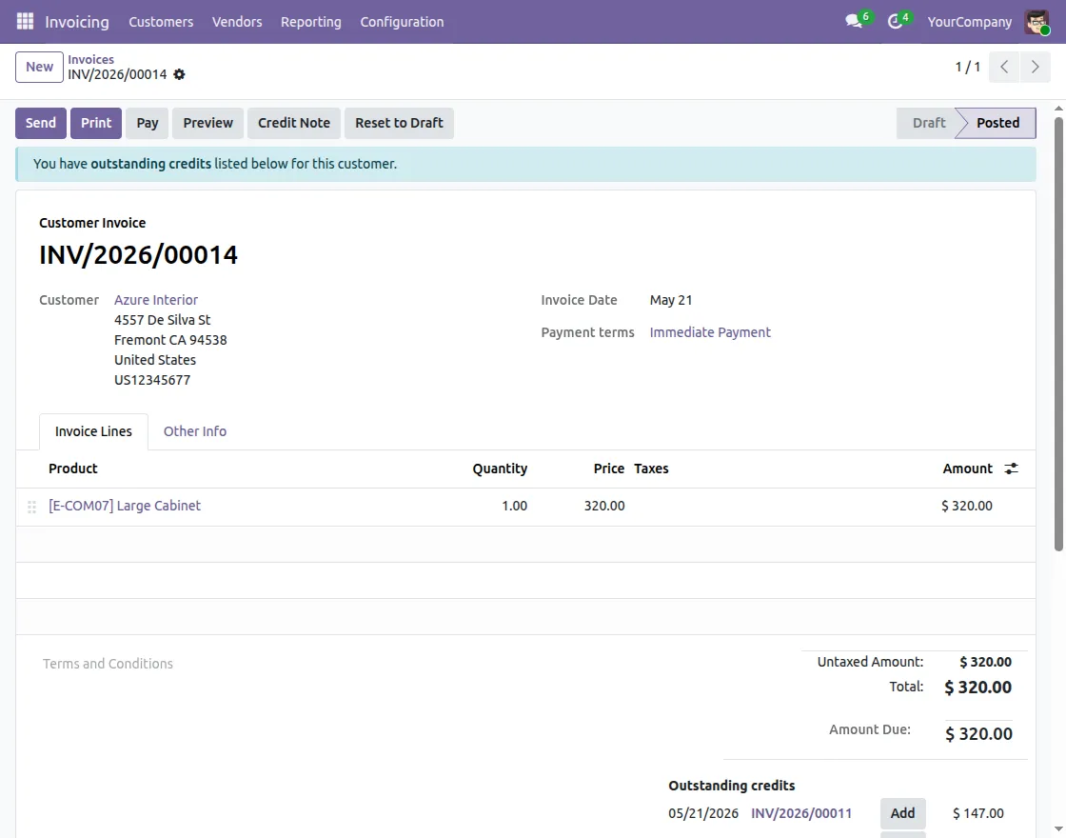
Task: Open the Configuration menu
Action: [402, 22]
